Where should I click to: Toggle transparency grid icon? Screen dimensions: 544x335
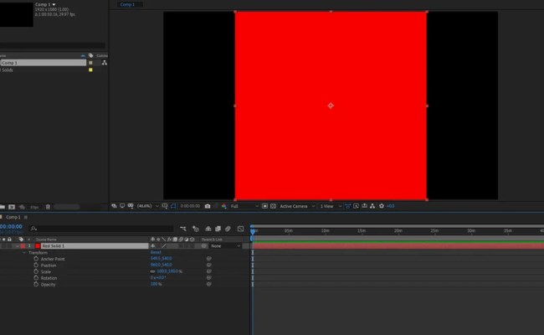(x=273, y=206)
